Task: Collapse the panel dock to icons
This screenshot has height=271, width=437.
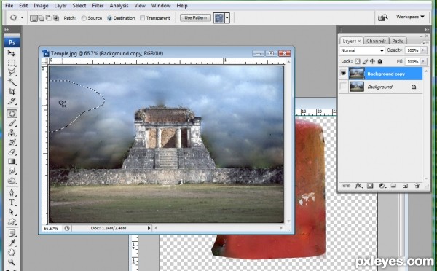Action: pyautogui.click(x=427, y=29)
